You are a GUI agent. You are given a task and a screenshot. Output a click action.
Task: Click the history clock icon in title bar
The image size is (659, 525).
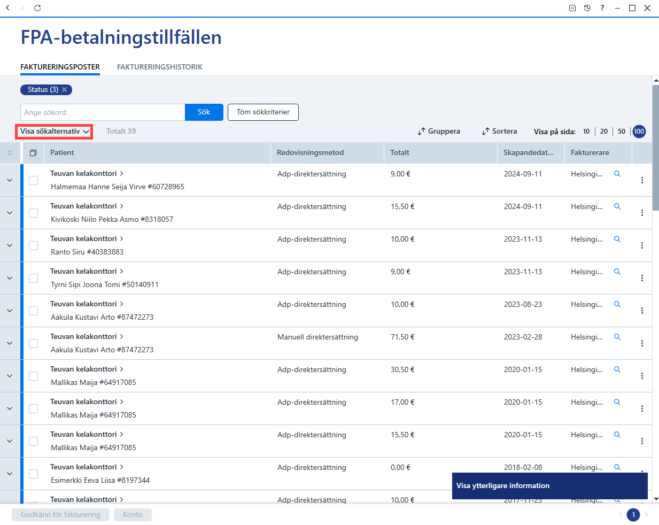click(x=587, y=8)
